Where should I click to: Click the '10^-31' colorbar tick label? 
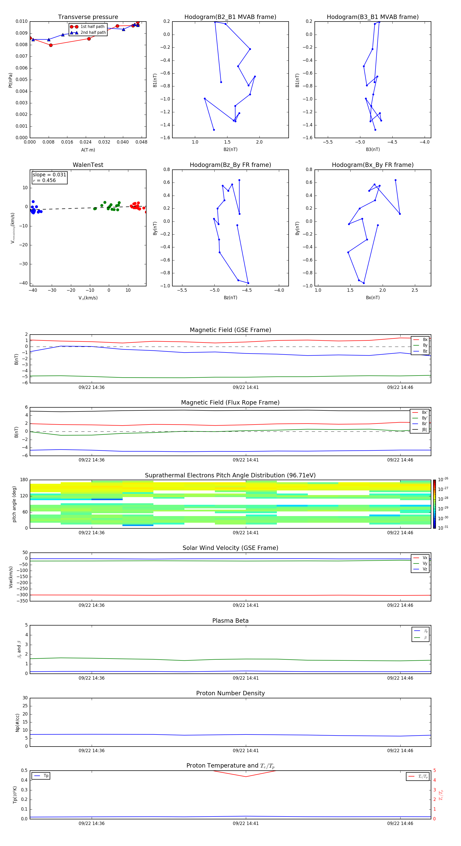point(443,528)
